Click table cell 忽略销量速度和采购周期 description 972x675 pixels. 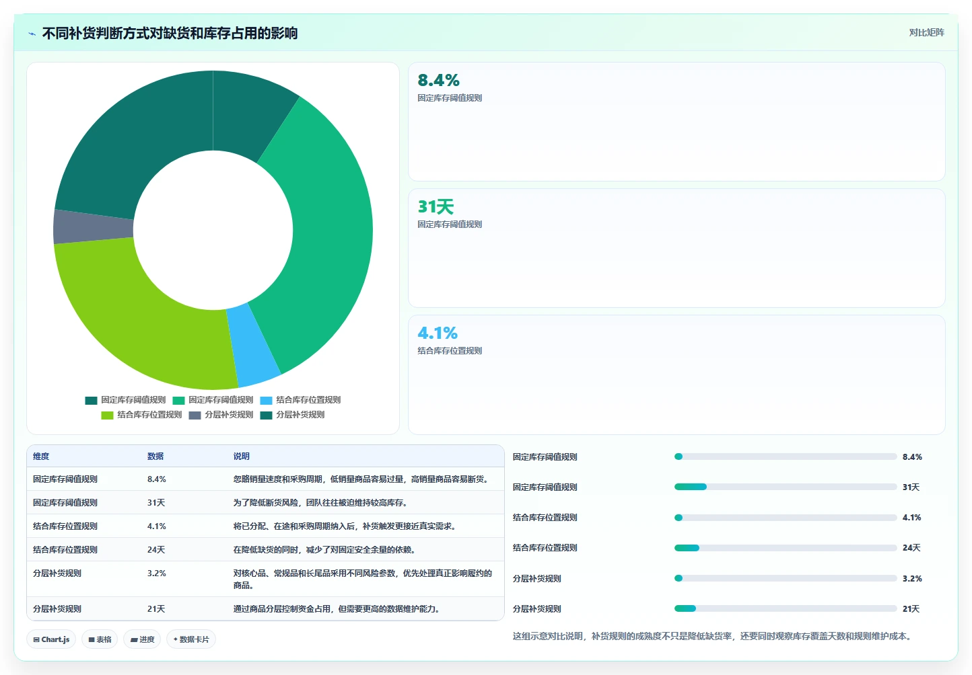coord(361,479)
